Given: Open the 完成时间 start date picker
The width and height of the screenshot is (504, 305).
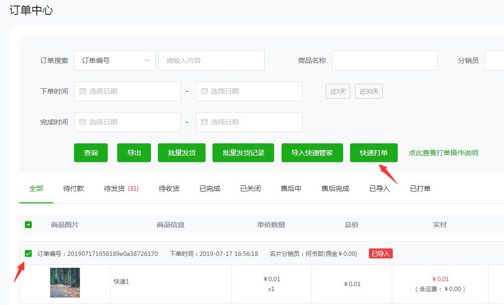Looking at the screenshot, I should coord(127,122).
